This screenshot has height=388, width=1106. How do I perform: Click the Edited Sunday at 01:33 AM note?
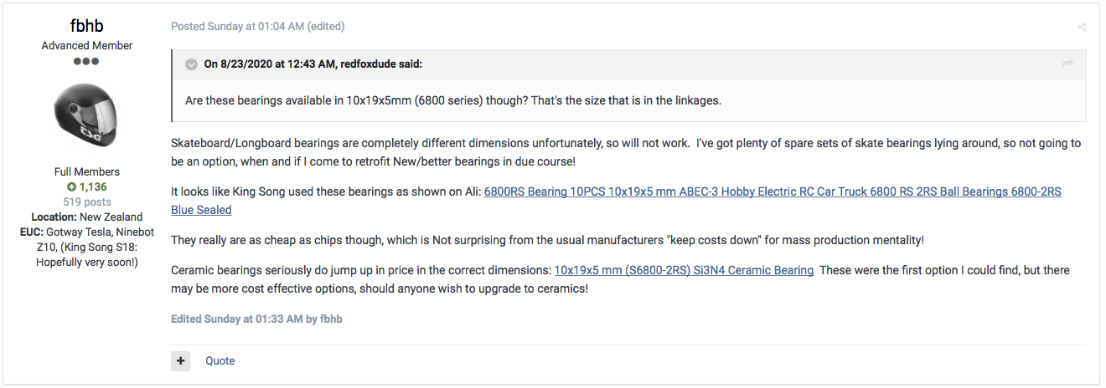click(x=256, y=319)
